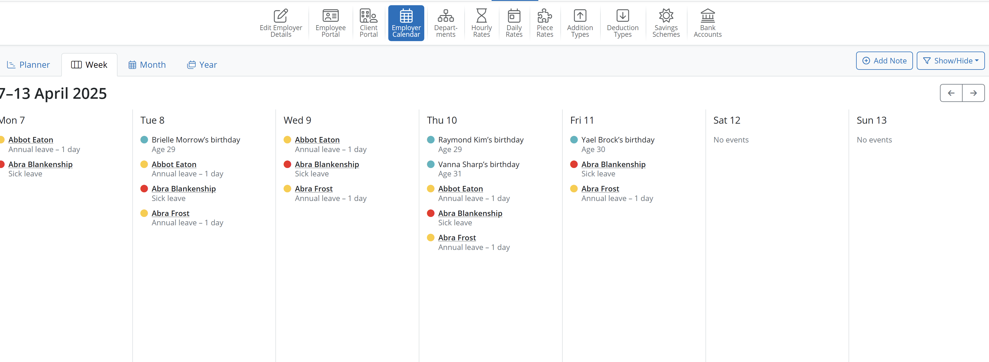This screenshot has width=989, height=362.
Task: Select the Employer Calendar toolbar item
Action: [406, 23]
